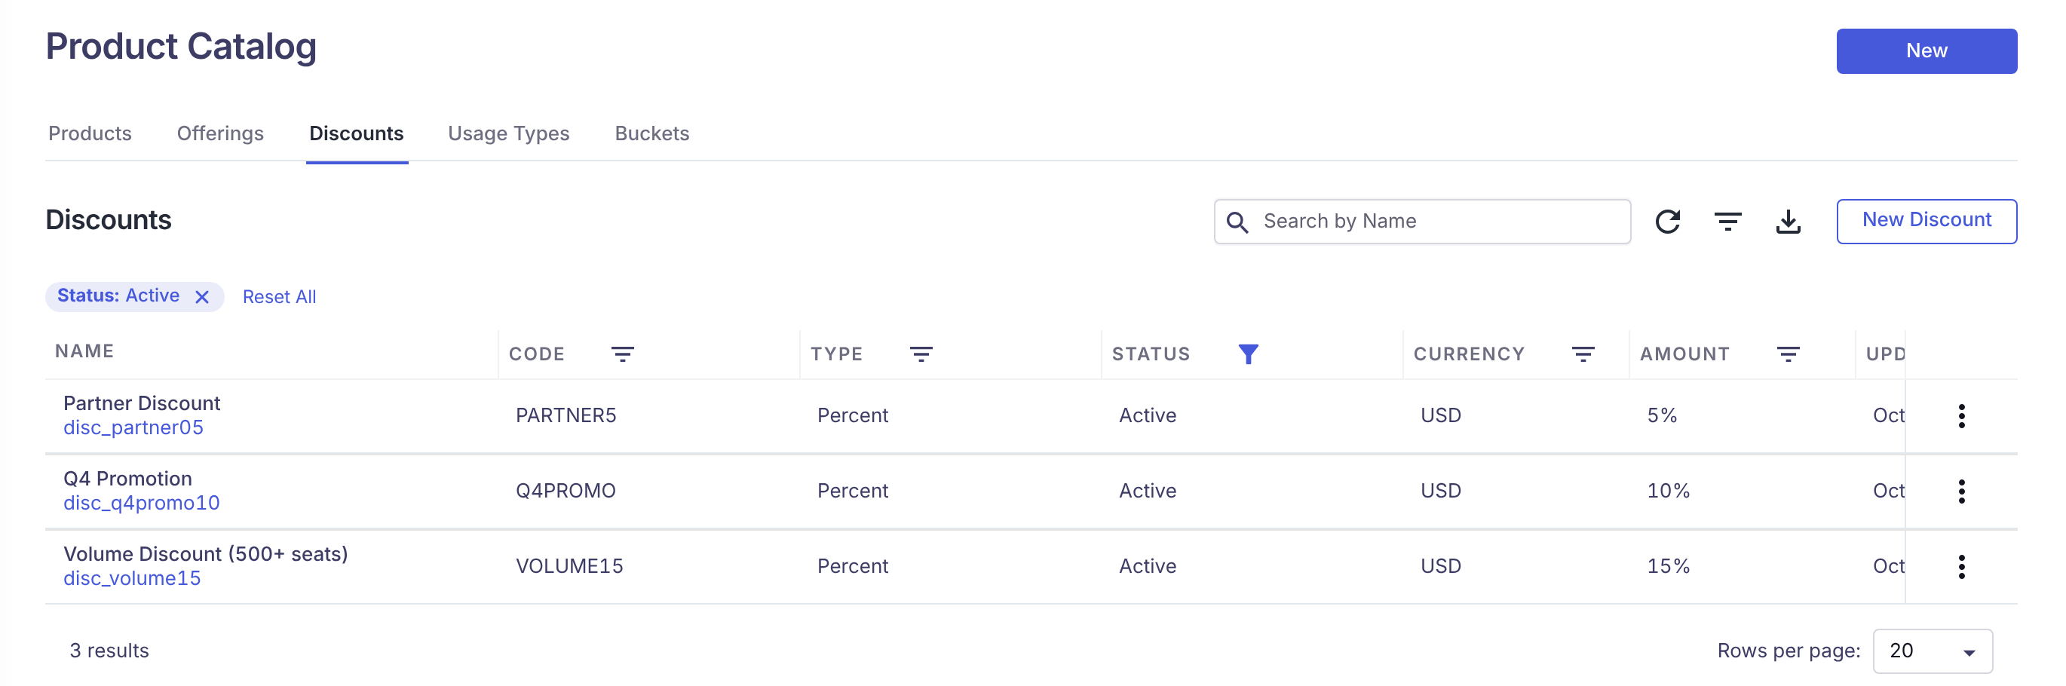
Task: Select the Discounts tab
Action: [356, 133]
